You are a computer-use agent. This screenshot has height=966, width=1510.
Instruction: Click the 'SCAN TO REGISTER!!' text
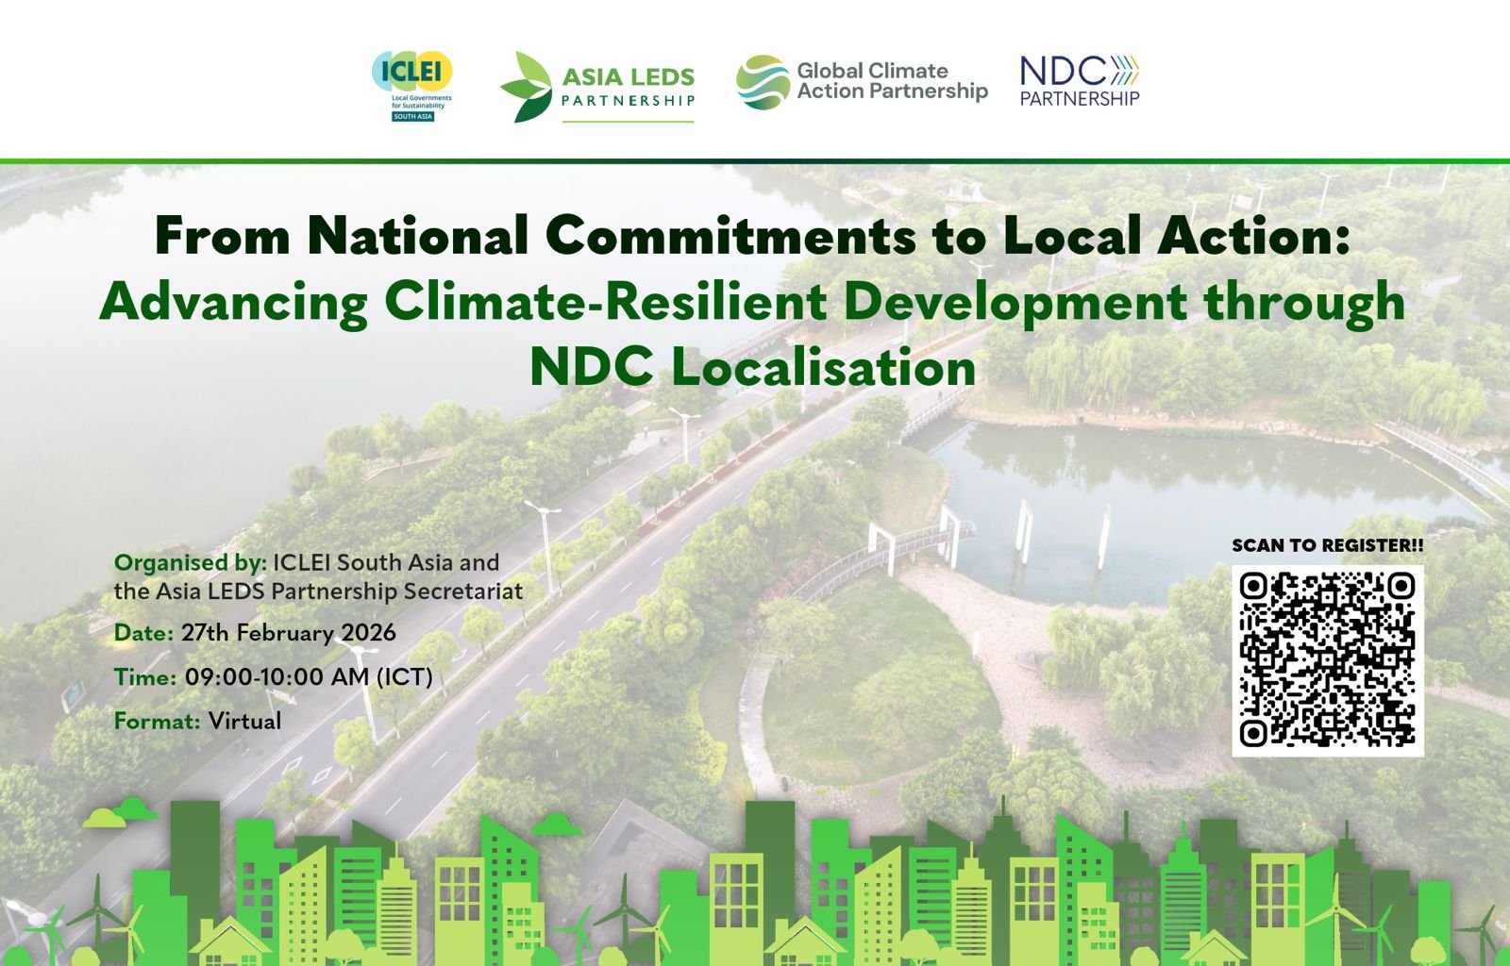click(x=1327, y=545)
